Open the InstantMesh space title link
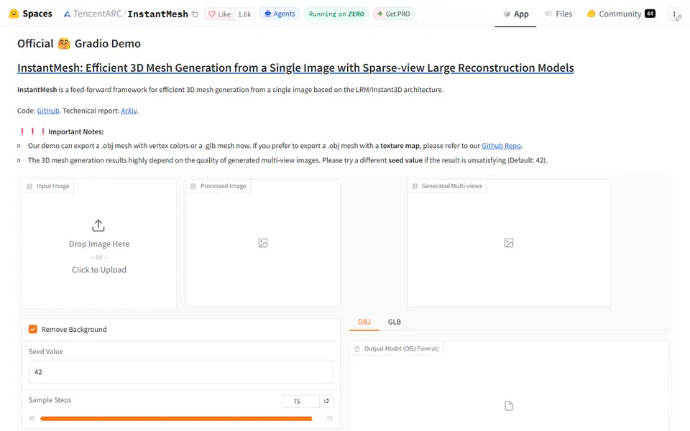The height and width of the screenshot is (431, 690). 157,14
